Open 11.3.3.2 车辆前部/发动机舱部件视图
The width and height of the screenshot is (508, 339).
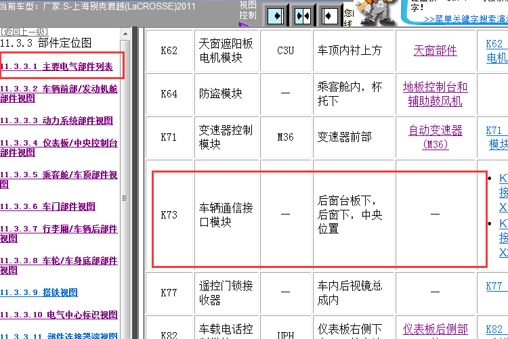[x=59, y=93]
